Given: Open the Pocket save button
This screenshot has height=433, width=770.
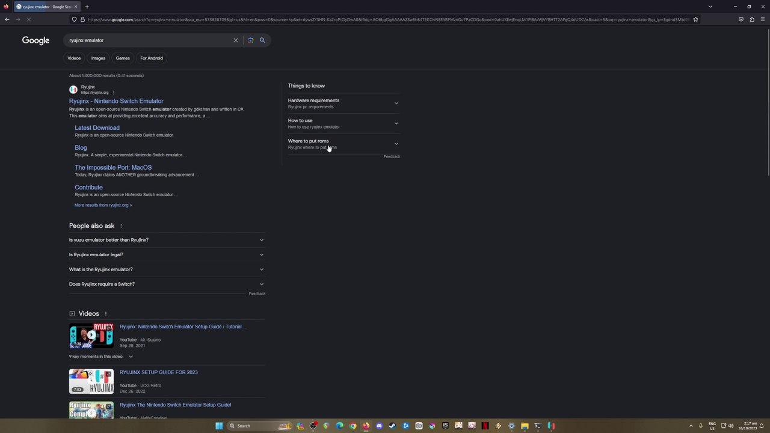Looking at the screenshot, I should (741, 19).
